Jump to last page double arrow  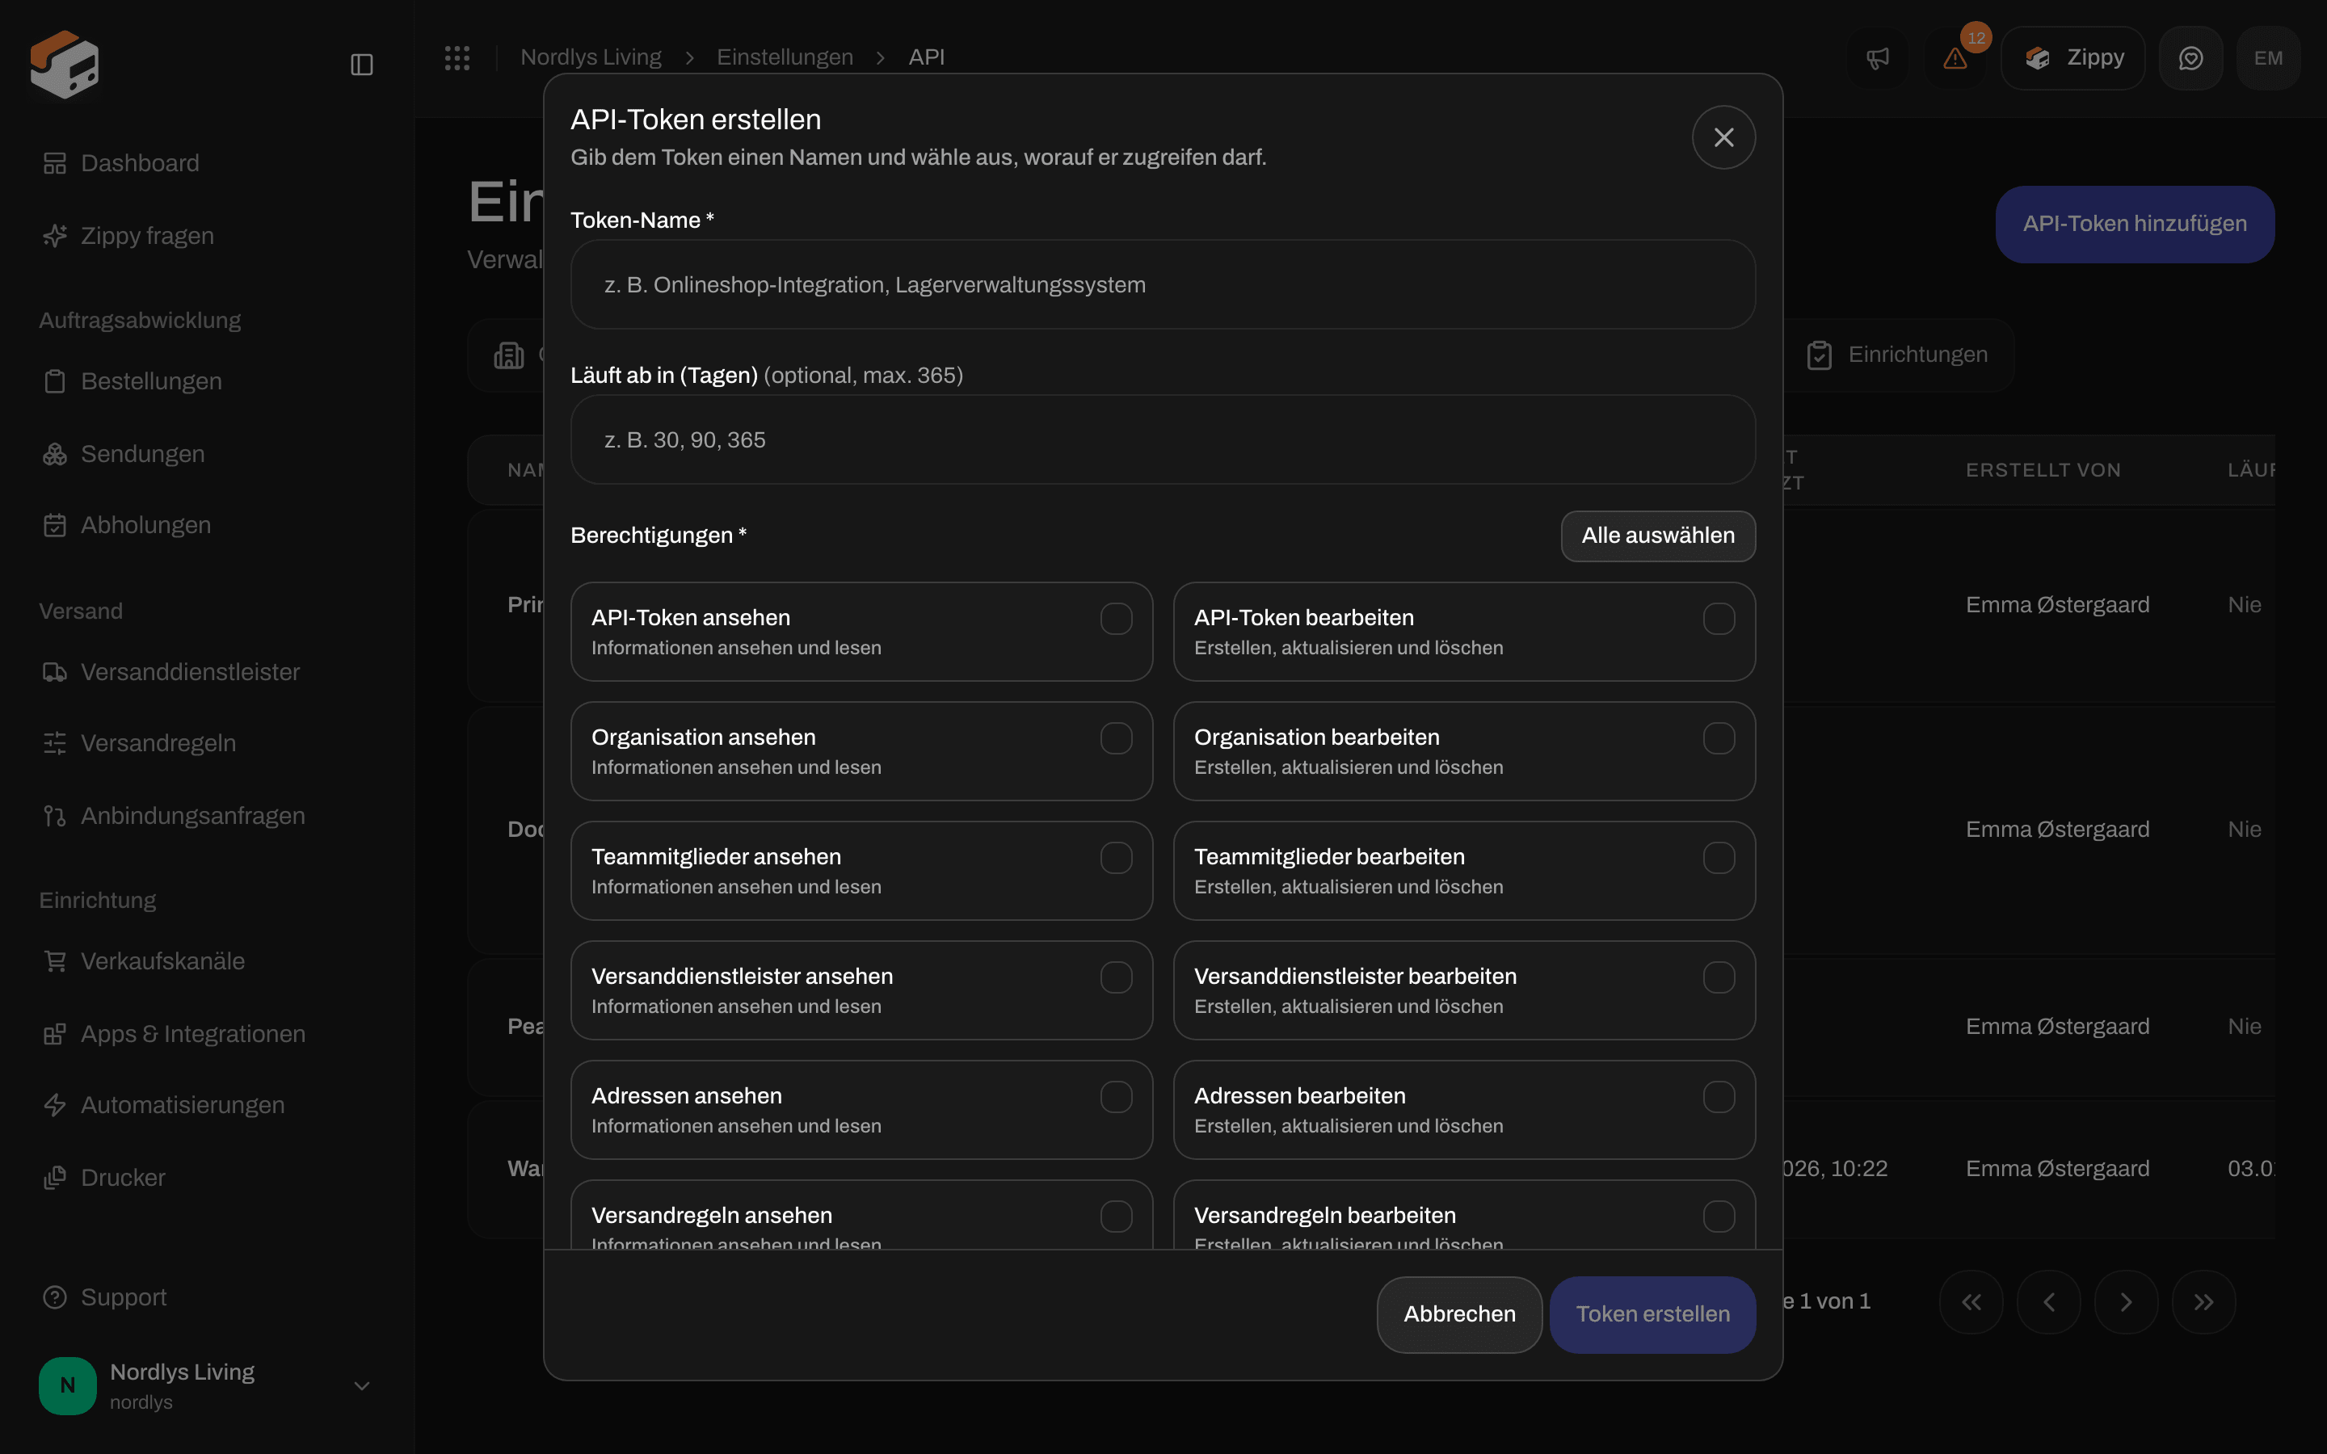pos(2203,1302)
